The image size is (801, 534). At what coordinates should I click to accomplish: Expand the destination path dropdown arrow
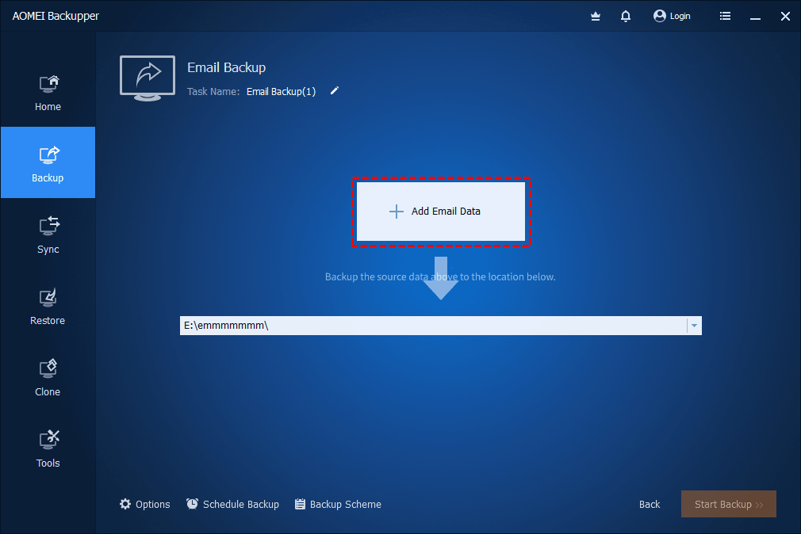[694, 326]
